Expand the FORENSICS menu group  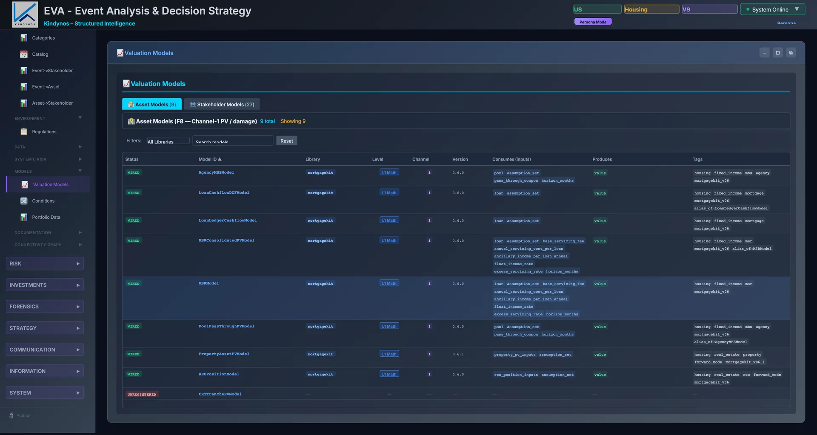[x=45, y=306]
